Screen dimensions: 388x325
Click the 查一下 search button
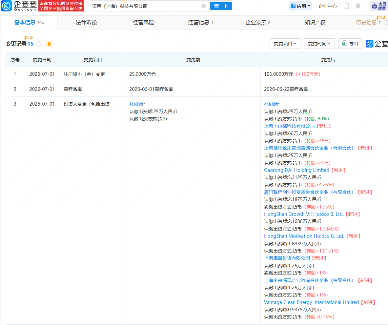221,6
